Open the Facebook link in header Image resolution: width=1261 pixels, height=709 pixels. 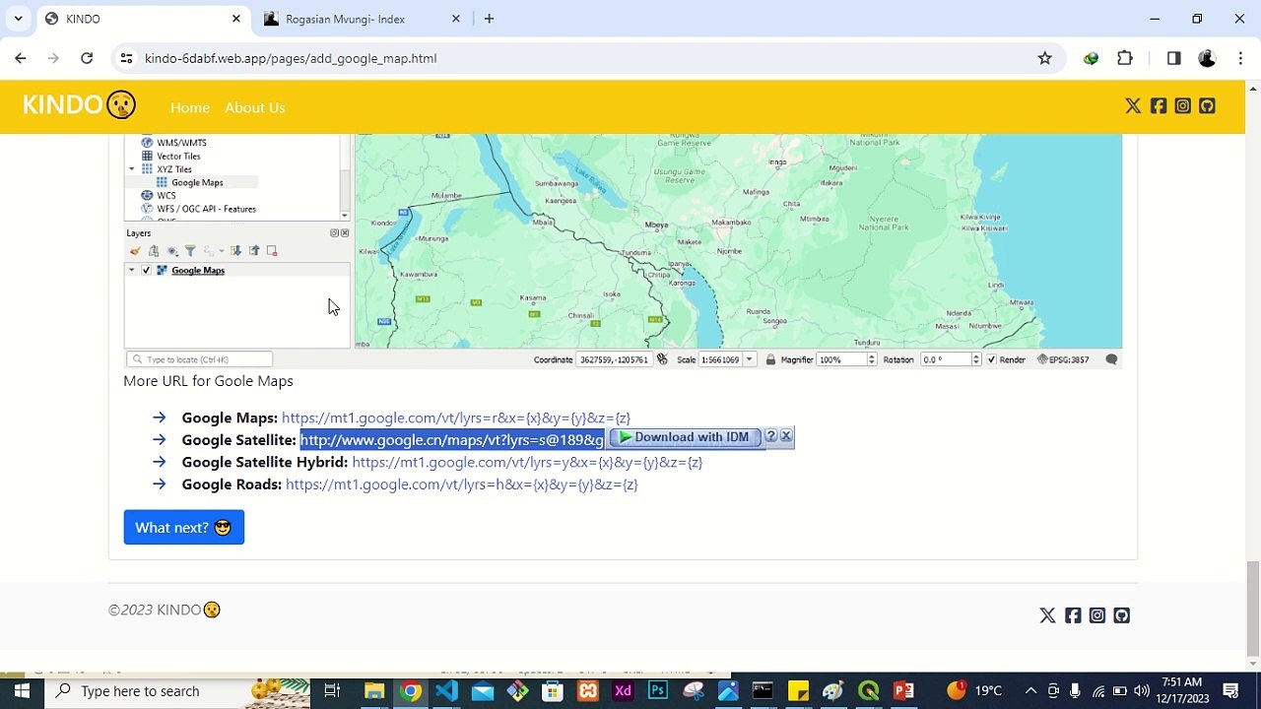pyautogui.click(x=1159, y=106)
